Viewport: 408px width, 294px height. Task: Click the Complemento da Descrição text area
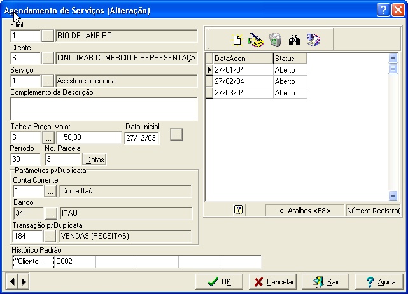104,109
